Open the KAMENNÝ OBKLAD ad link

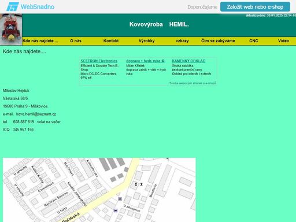[188, 61]
